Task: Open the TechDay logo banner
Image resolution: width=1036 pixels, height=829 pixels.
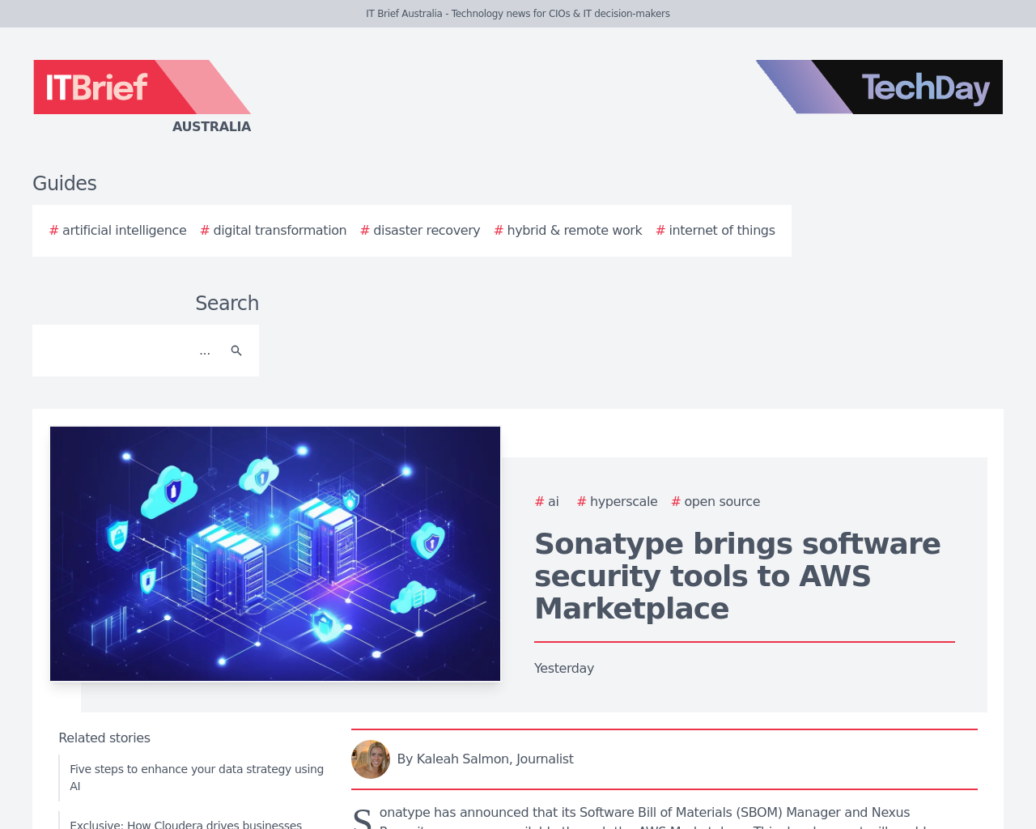Action: point(879,87)
